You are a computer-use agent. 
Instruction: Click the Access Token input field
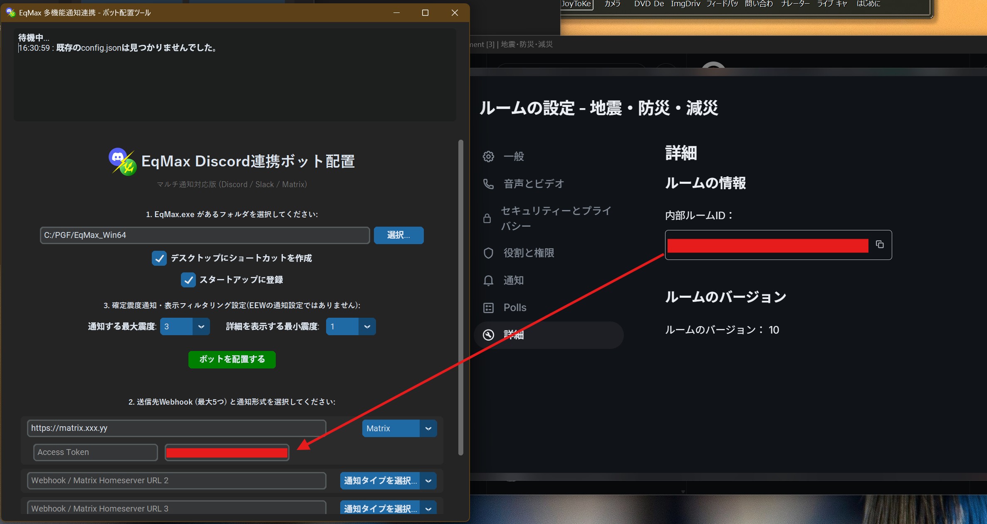point(95,452)
